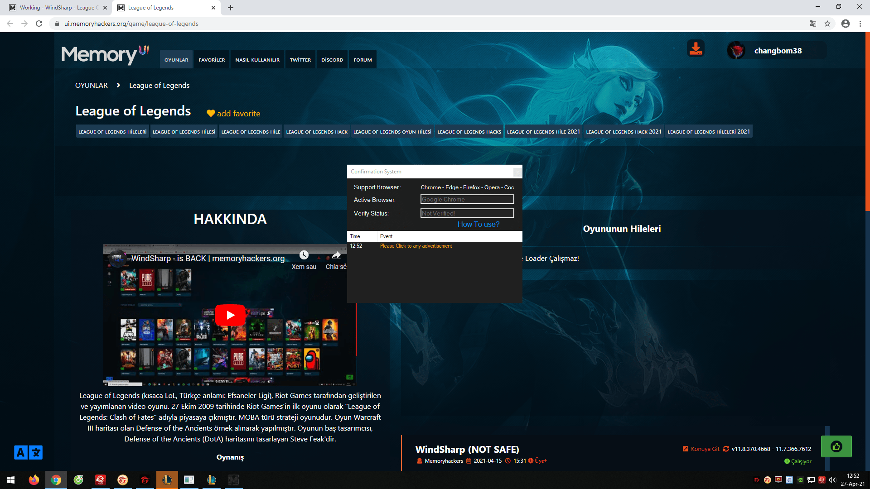Open the FORUM nav item
This screenshot has height=489, width=870.
click(363, 60)
